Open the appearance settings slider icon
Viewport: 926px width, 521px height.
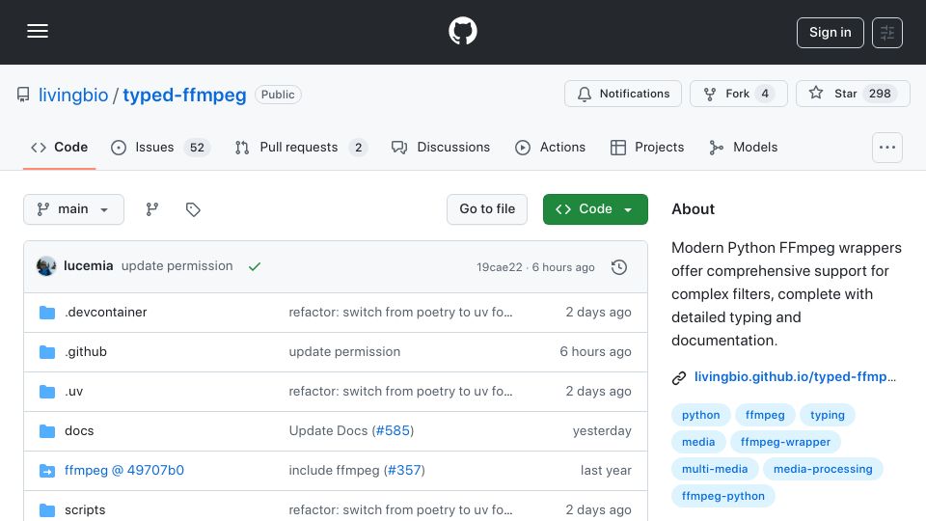(887, 33)
